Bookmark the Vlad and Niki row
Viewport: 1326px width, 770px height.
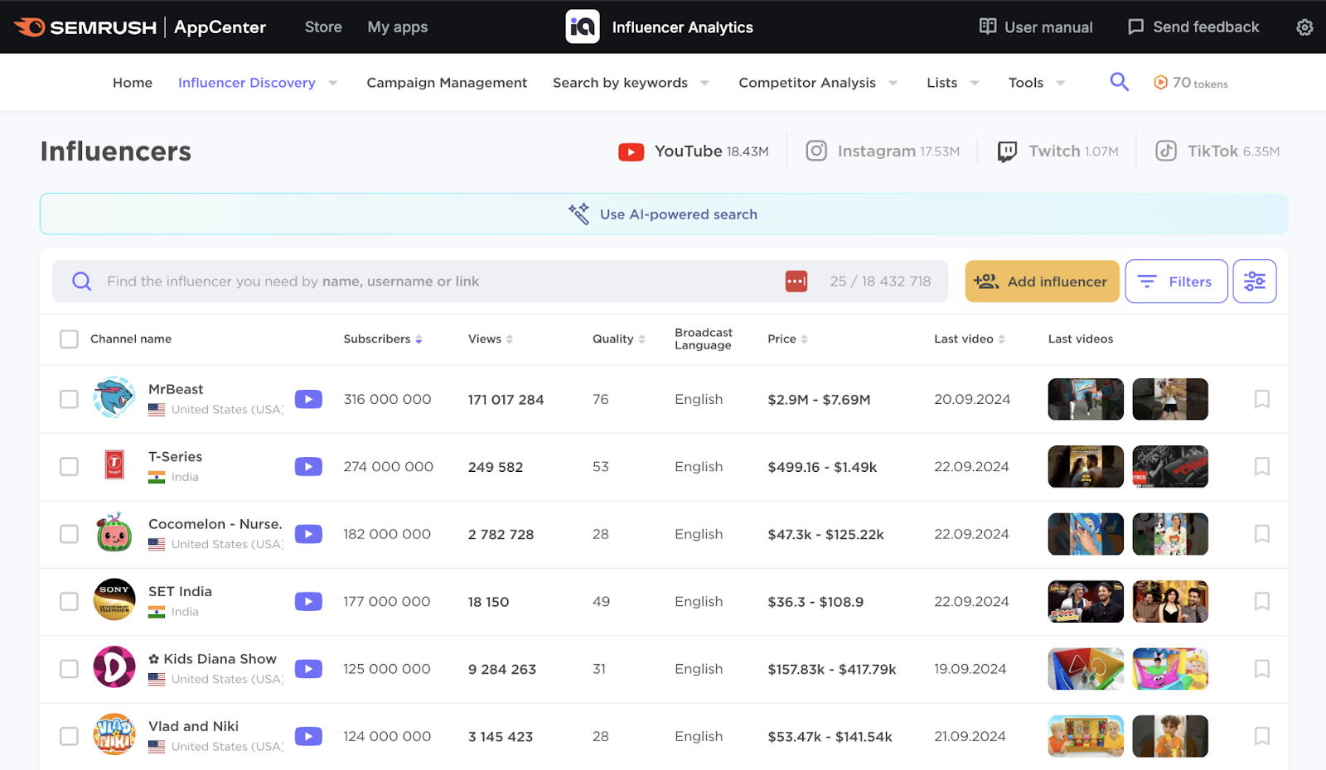coord(1262,736)
